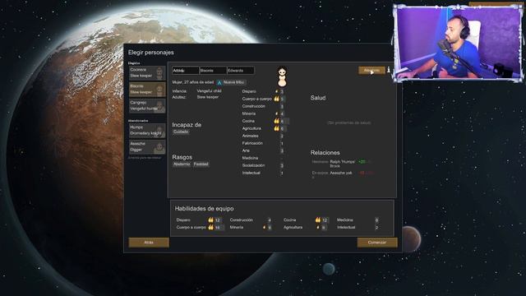Click the Agricultura double flame passion icon
Image resolution: width=526 pixels, height=296 pixels.
(276, 128)
